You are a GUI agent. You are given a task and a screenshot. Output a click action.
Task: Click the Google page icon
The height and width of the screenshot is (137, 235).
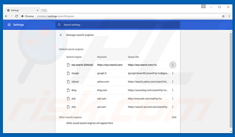68,73
